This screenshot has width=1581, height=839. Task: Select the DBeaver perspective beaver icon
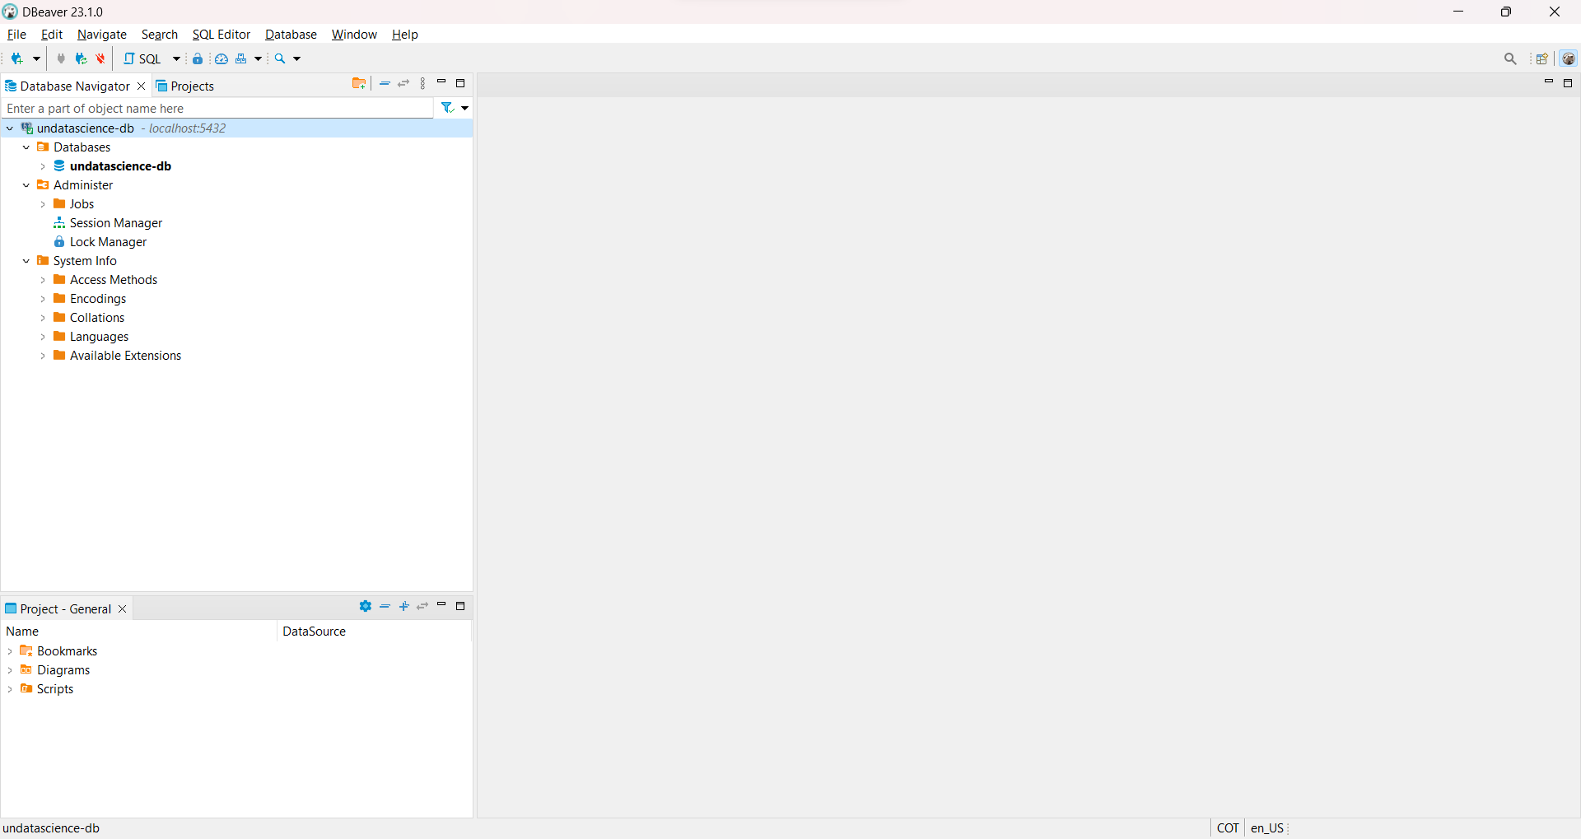[1569, 58]
